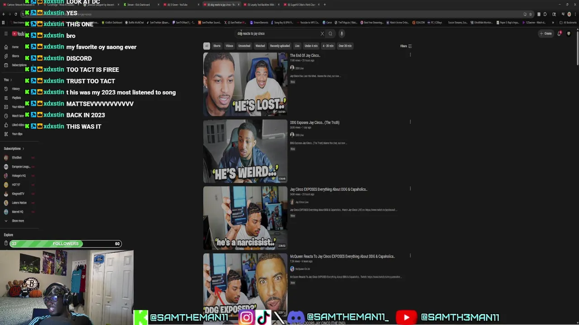Open the account avatar menu
The image size is (579, 325).
pyautogui.click(x=569, y=33)
